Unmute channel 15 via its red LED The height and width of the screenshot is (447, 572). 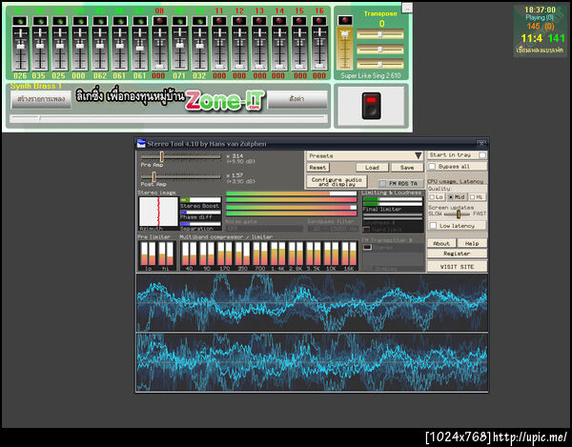point(299,21)
